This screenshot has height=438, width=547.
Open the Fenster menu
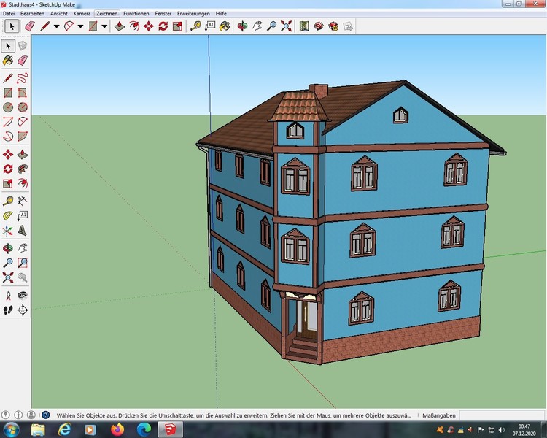point(163,14)
